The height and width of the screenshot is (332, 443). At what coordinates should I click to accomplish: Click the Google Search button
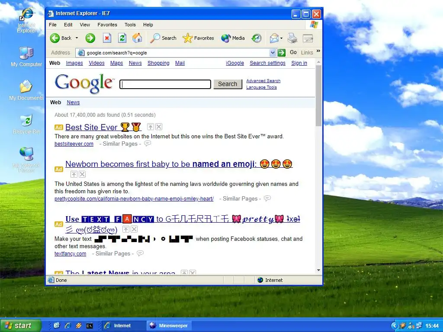coord(228,84)
